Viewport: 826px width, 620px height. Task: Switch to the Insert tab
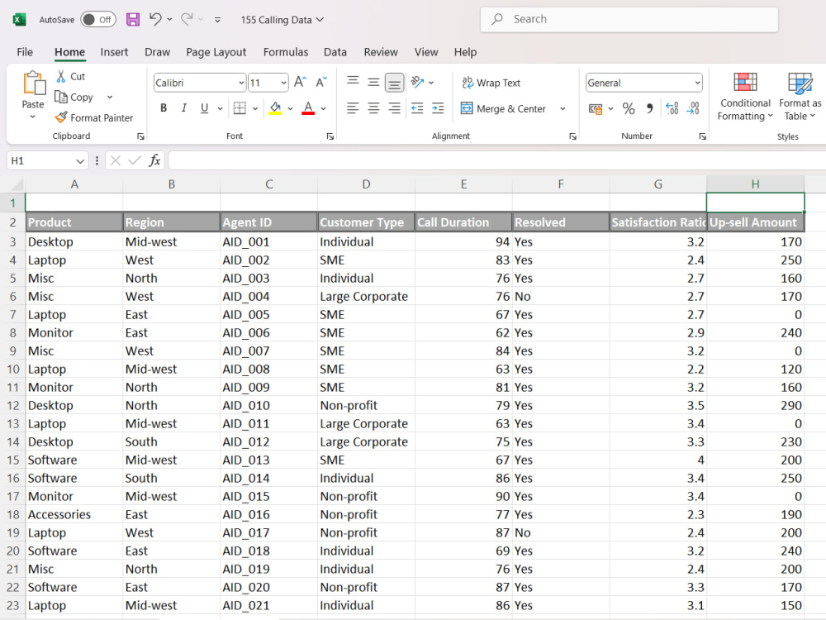pyautogui.click(x=114, y=51)
